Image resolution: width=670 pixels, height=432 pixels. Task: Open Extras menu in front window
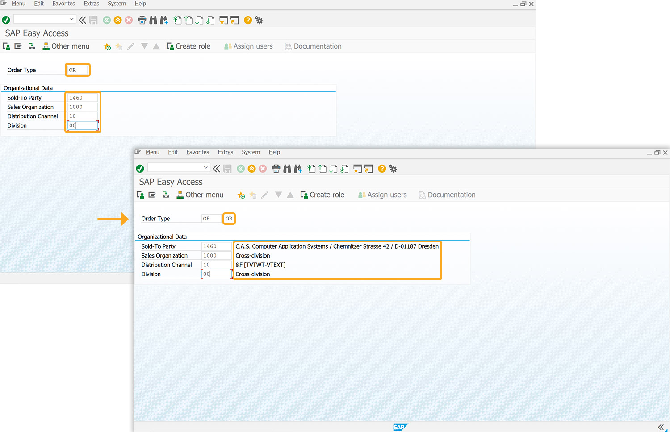coord(226,152)
